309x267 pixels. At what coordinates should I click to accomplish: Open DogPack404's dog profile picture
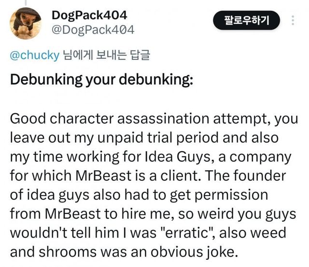[x=27, y=23]
